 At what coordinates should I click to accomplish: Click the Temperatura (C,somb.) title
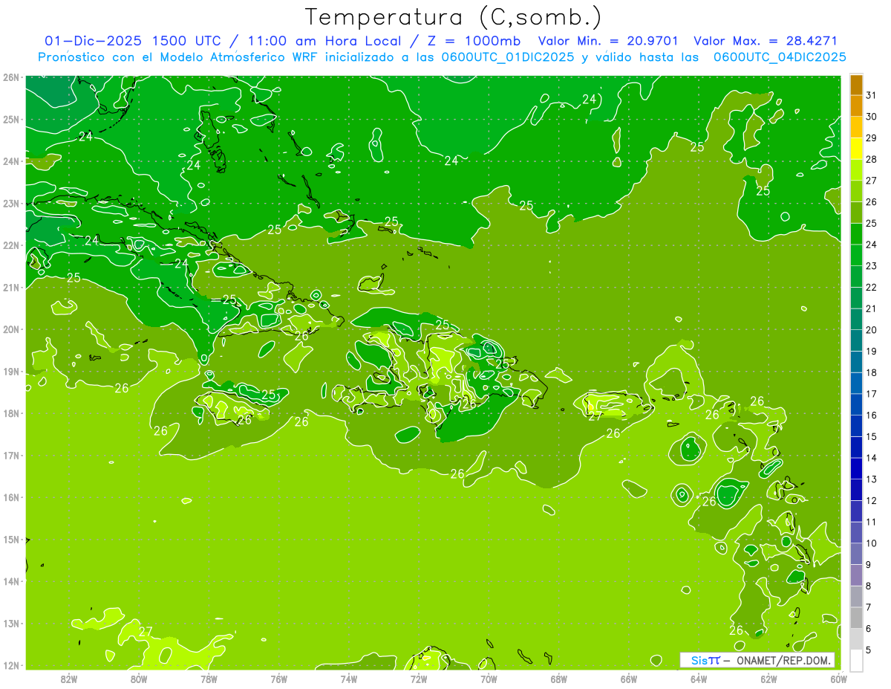pyautogui.click(x=454, y=17)
